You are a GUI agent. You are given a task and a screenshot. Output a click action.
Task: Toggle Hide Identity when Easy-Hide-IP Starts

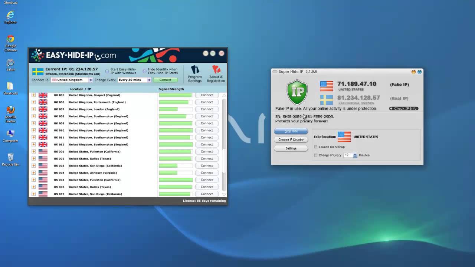145,71
